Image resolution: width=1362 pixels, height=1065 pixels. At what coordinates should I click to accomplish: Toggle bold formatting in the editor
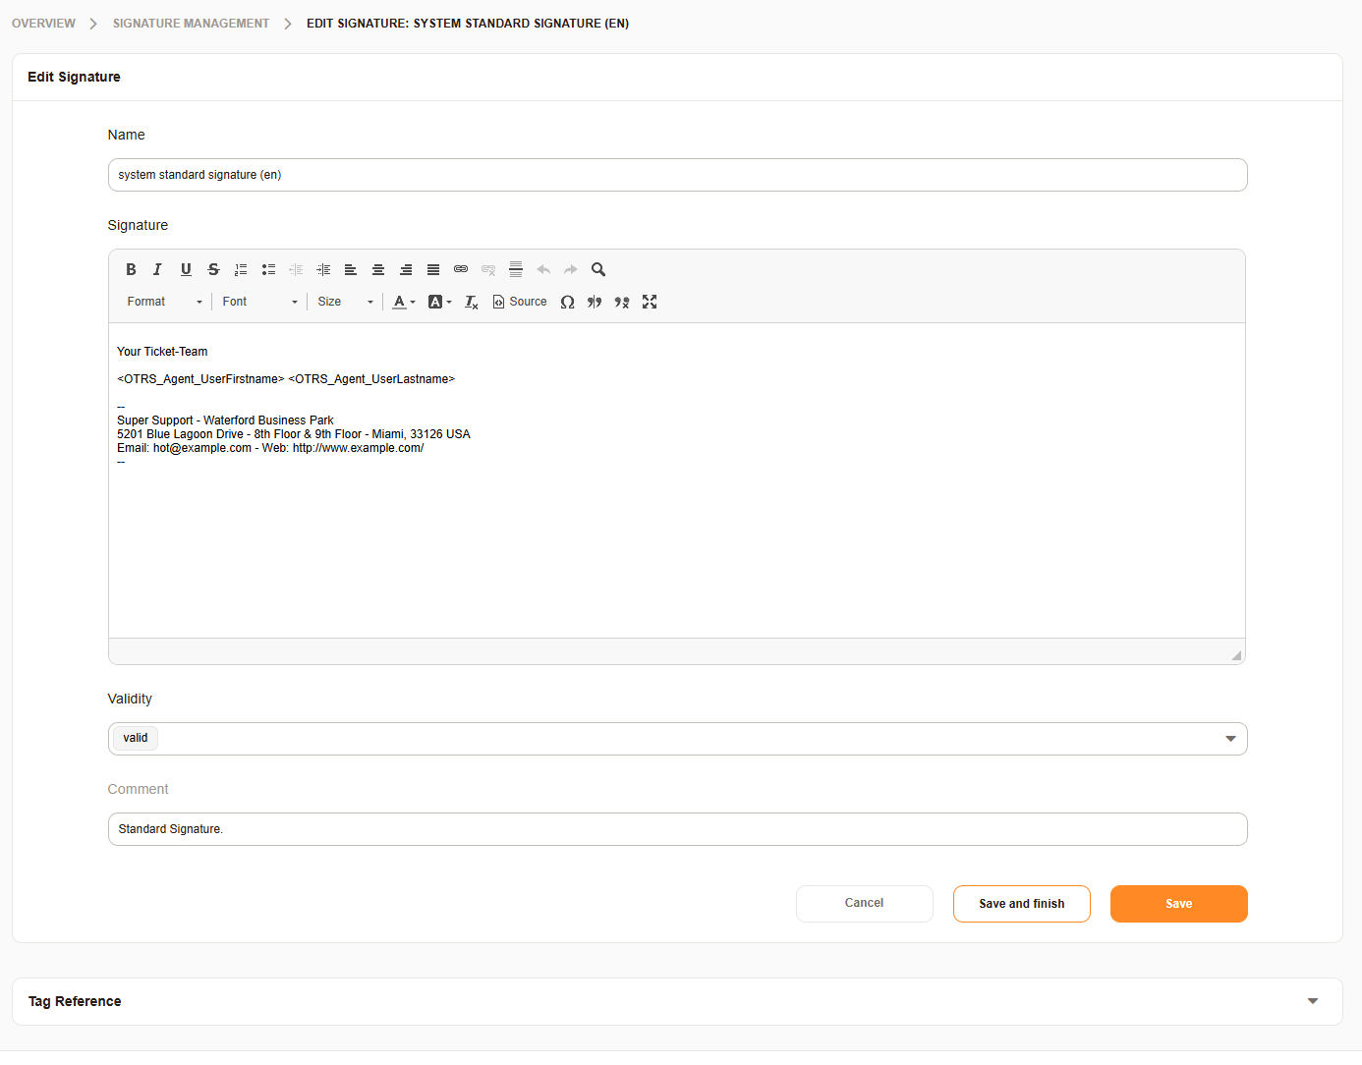pos(131,269)
